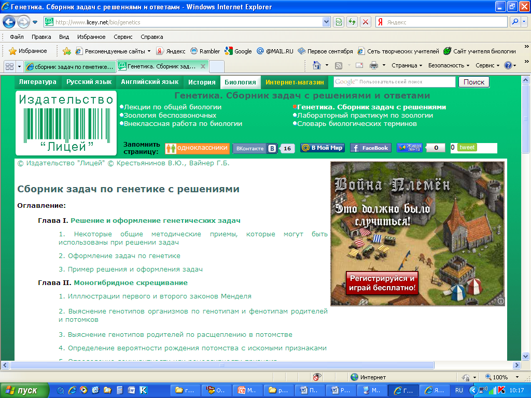531x398 pixels.
Task: Click the address bar URL field
Action: click(187, 22)
